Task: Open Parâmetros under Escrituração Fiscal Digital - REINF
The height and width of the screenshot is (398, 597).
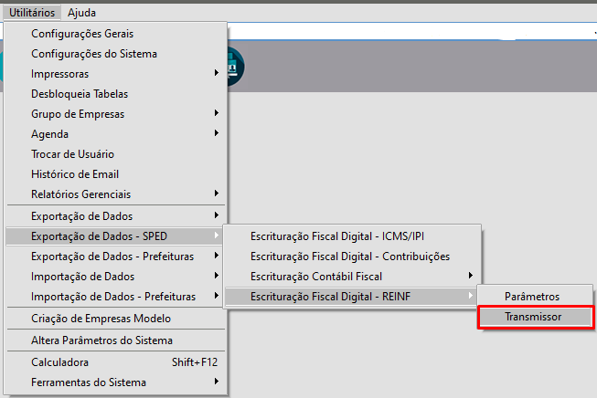Action: pos(532,297)
